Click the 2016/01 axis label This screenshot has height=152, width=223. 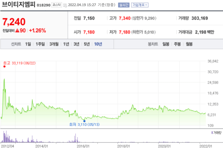[x=83, y=146]
